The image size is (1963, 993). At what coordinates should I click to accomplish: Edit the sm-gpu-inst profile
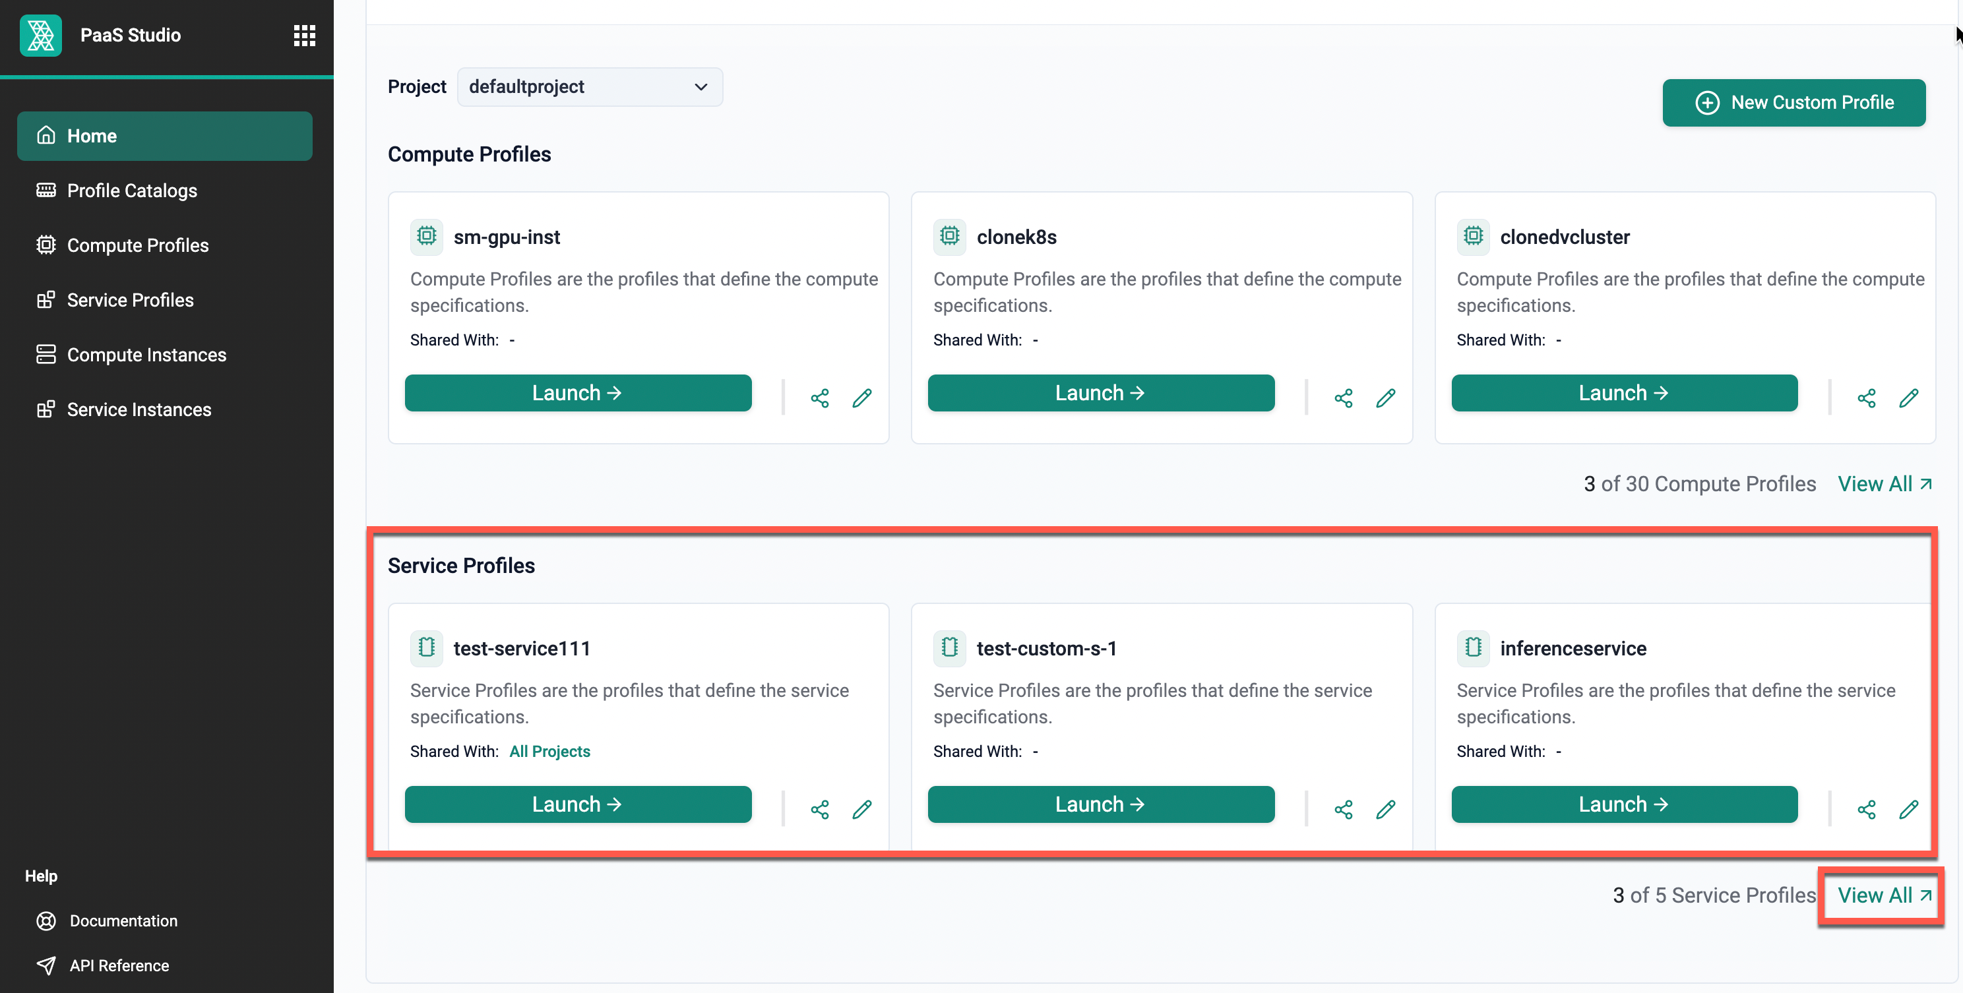pos(862,398)
